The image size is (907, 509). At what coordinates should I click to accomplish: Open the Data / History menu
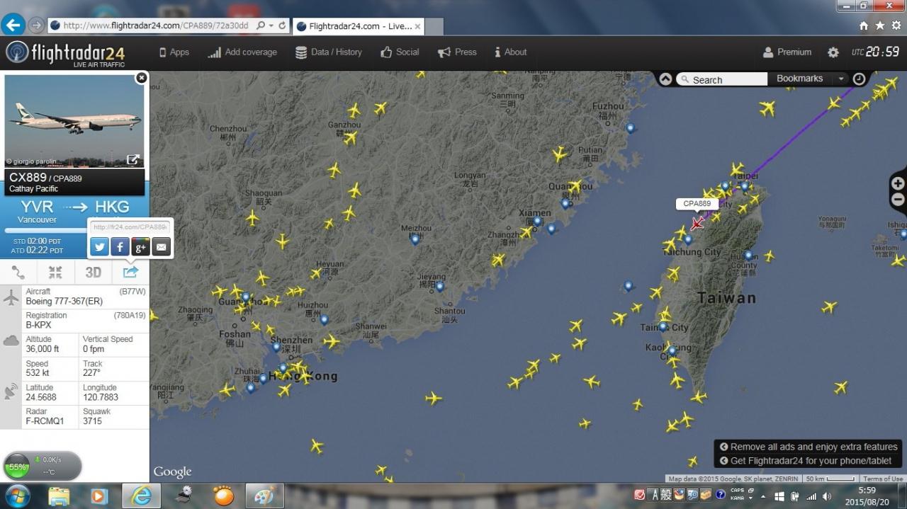pyautogui.click(x=328, y=52)
